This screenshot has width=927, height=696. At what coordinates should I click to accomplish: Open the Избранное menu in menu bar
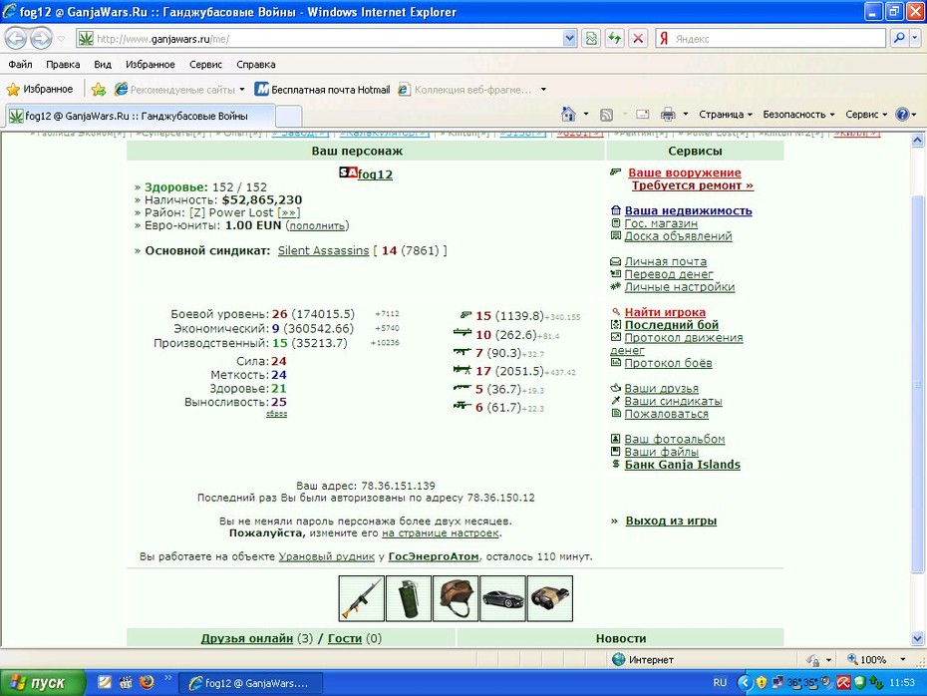coord(151,65)
